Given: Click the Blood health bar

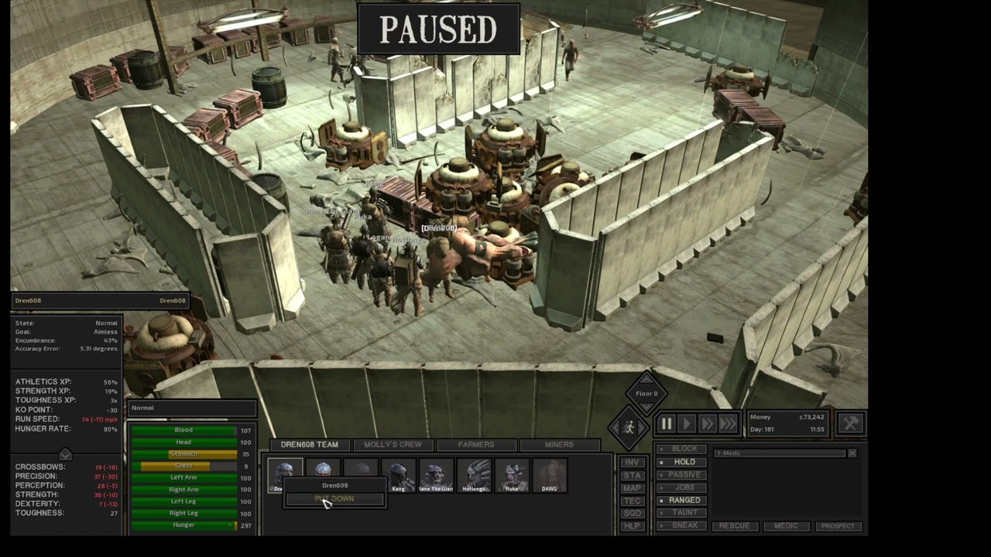Looking at the screenshot, I should pyautogui.click(x=183, y=430).
